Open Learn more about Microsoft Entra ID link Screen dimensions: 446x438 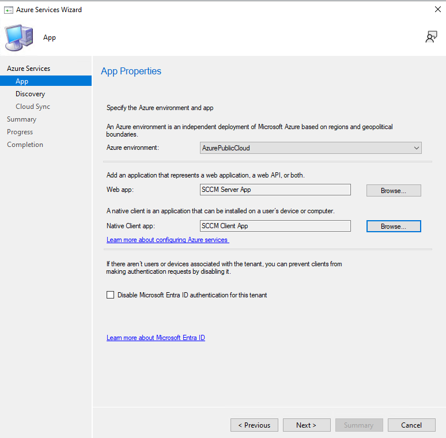click(x=156, y=338)
